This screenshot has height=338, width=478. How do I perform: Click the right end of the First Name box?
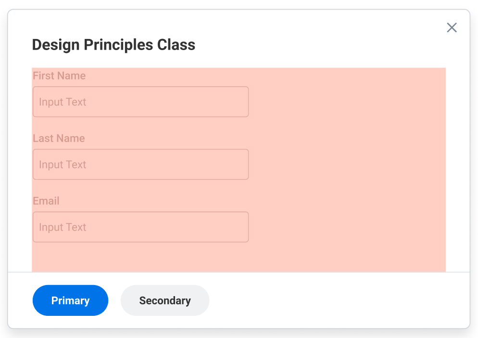tap(238, 102)
